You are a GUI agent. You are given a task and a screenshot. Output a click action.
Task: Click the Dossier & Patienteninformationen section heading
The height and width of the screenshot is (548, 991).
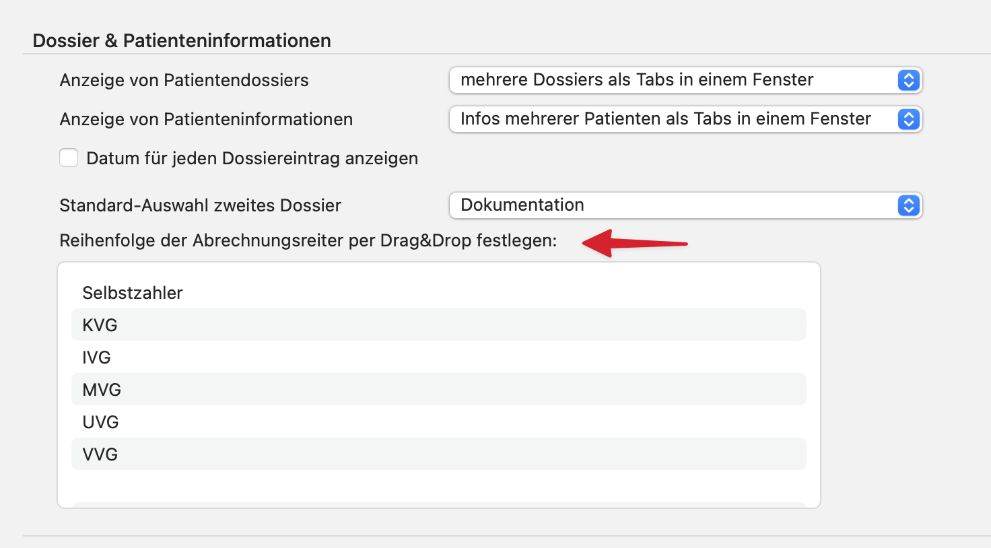click(182, 40)
